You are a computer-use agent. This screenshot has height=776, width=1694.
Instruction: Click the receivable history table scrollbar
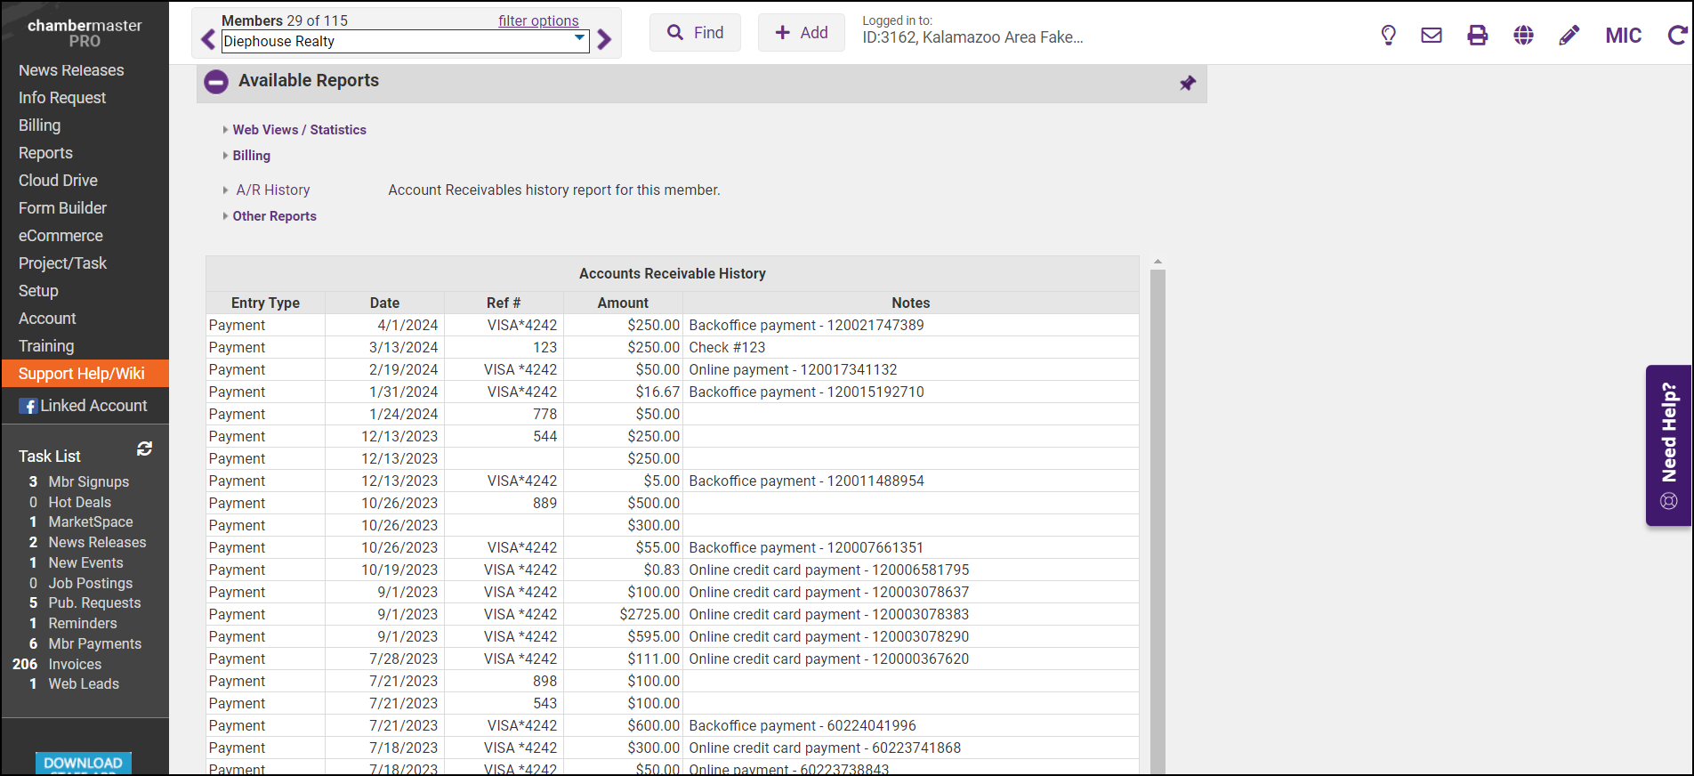[x=1158, y=516]
